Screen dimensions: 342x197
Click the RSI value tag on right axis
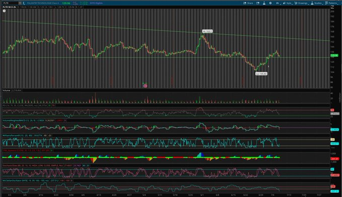335,114
